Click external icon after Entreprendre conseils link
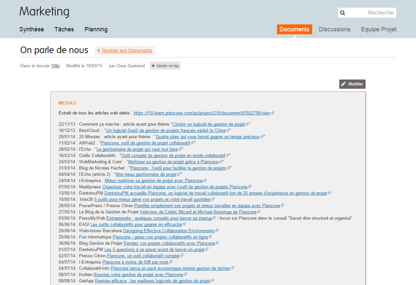416x285 pixels. point(214,218)
